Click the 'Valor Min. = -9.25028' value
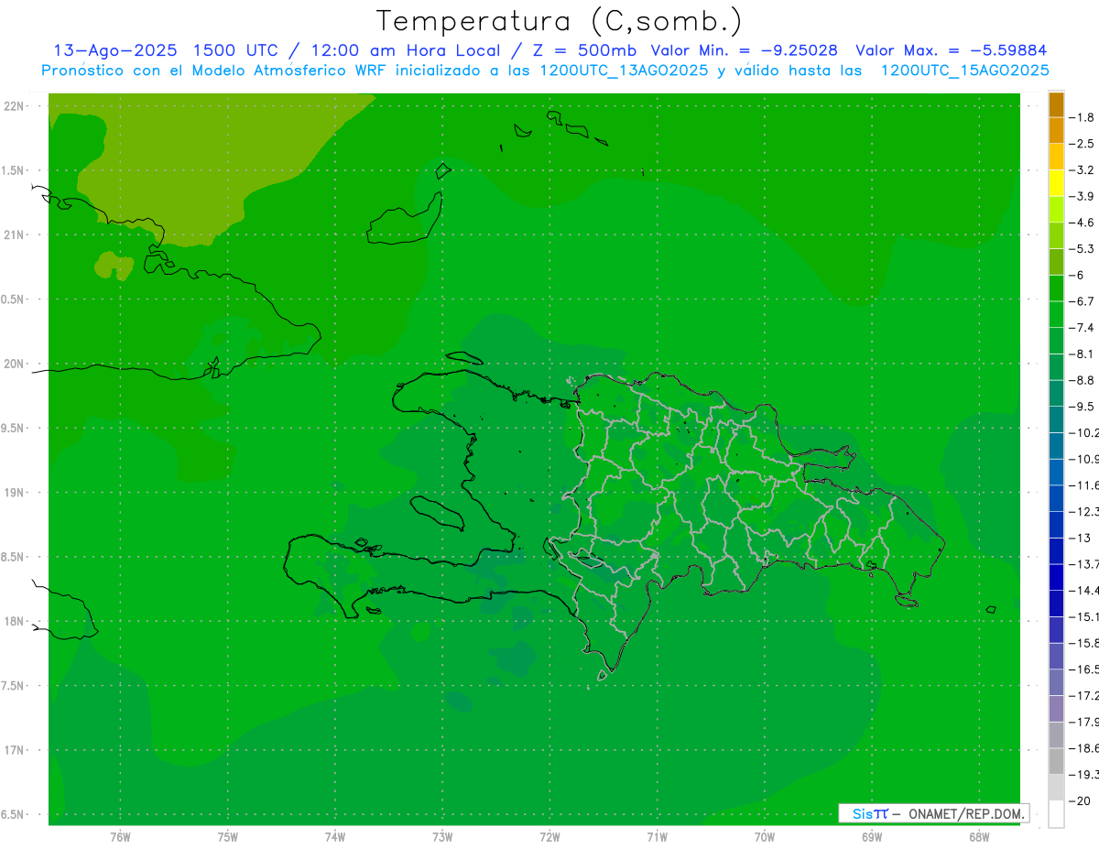1099x849 pixels. (x=744, y=50)
